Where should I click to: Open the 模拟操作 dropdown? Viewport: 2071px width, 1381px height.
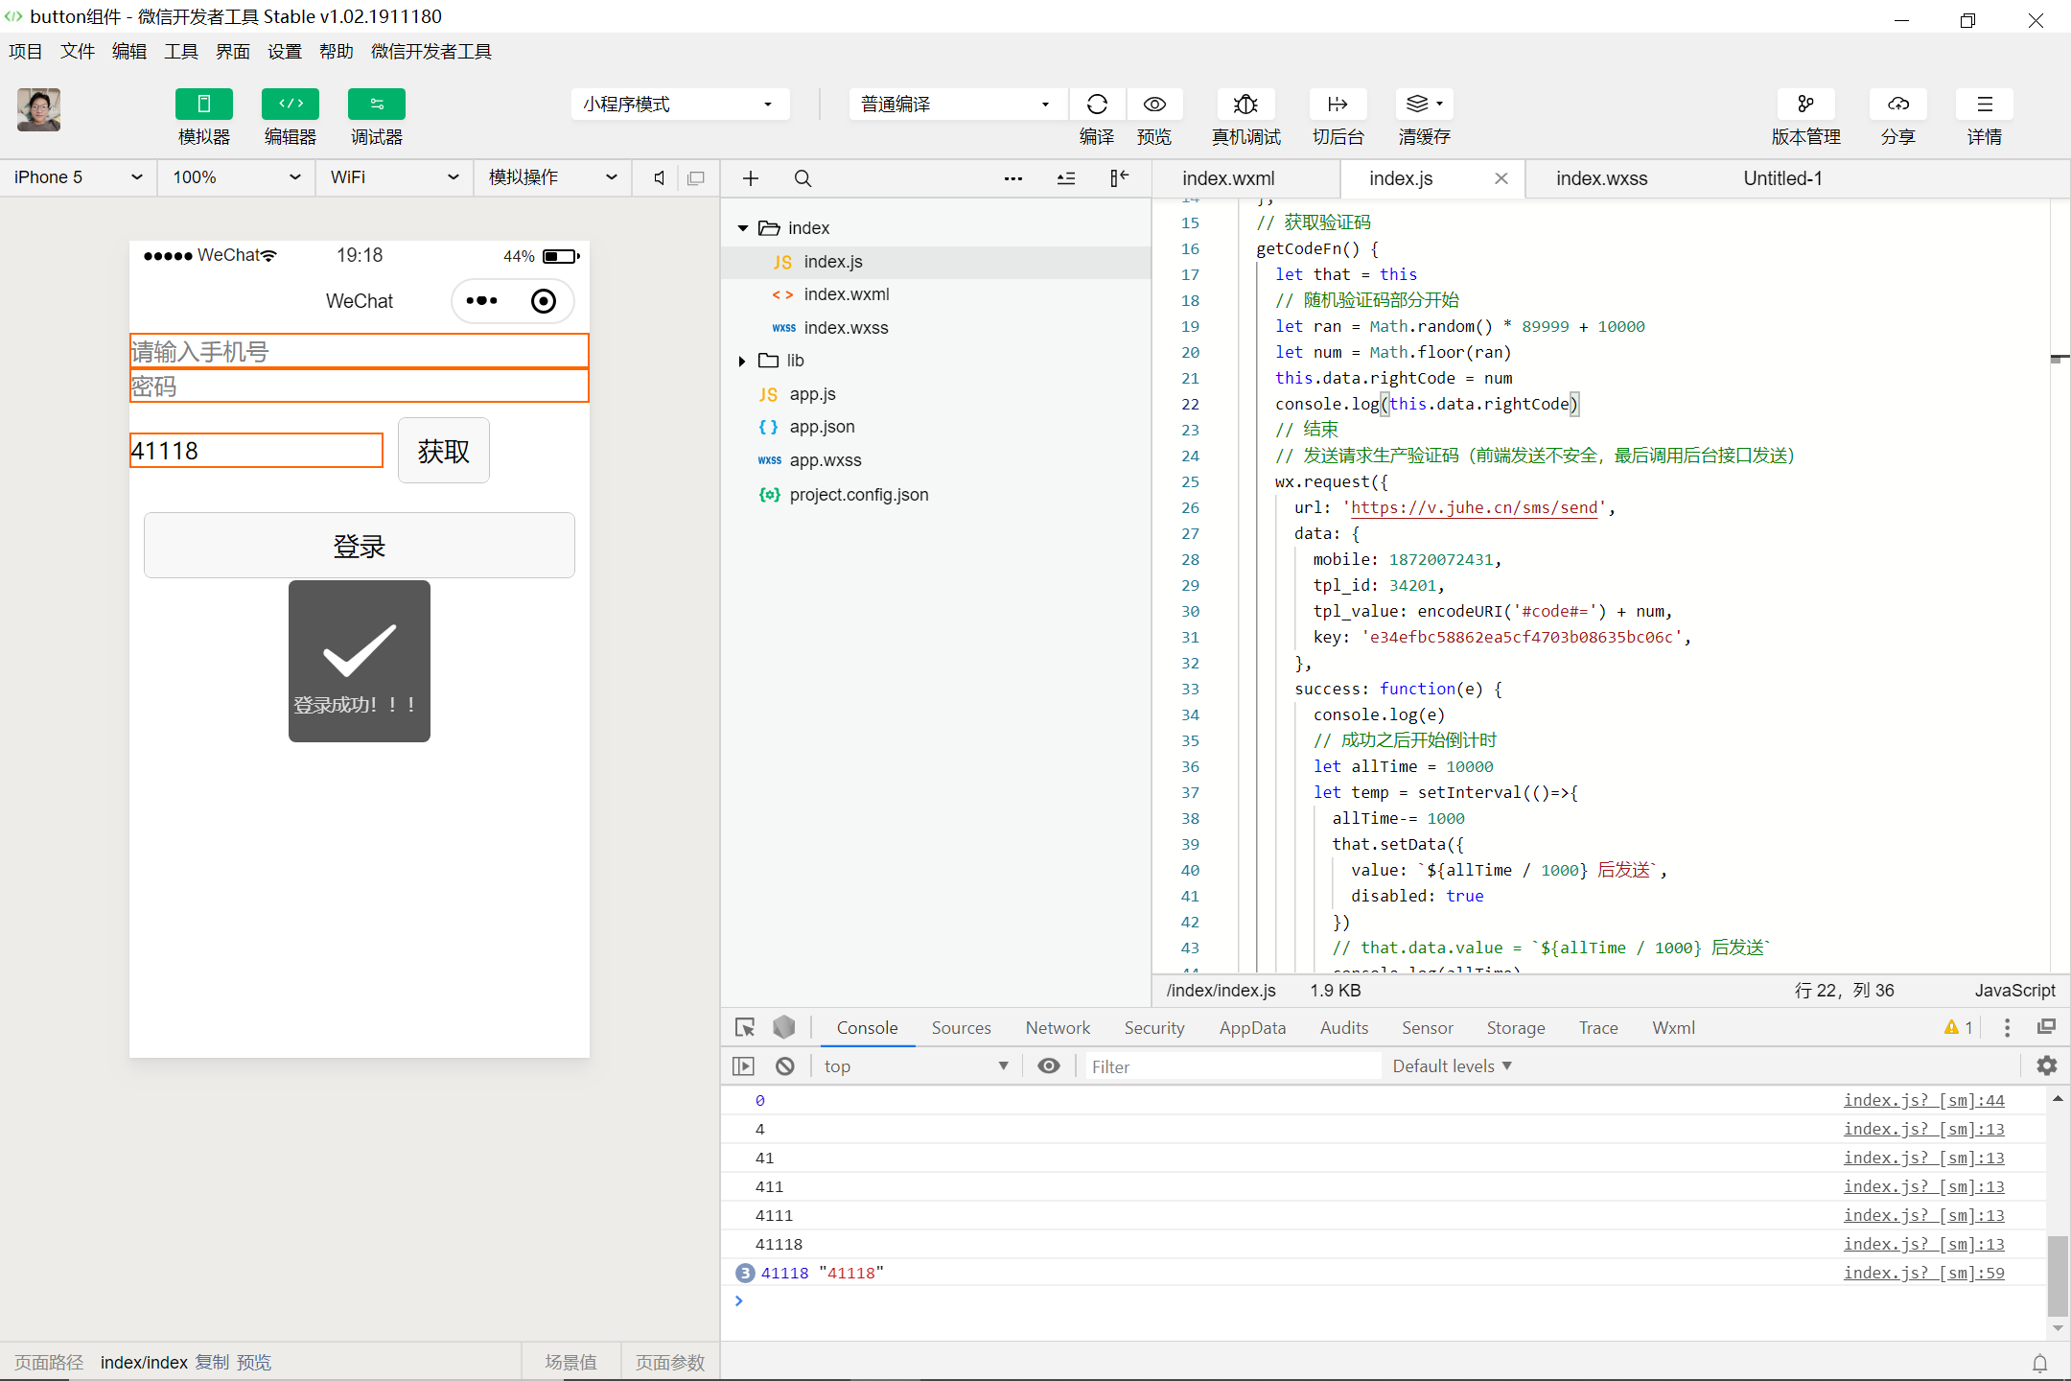point(553,177)
